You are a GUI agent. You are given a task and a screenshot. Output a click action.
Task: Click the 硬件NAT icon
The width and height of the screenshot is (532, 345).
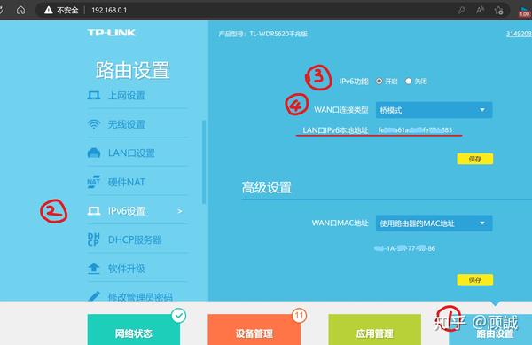coord(94,182)
